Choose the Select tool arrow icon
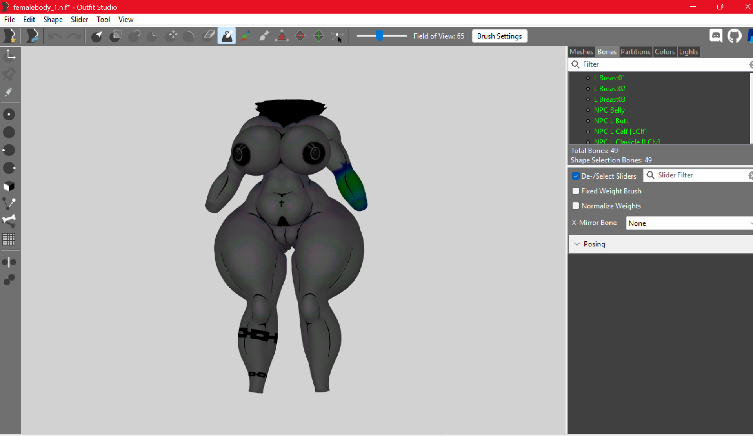The width and height of the screenshot is (753, 436). 97,36
